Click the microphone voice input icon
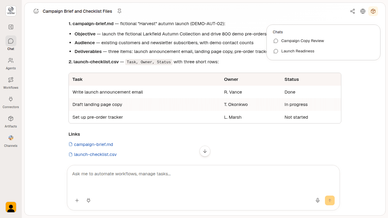 [x=318, y=200]
